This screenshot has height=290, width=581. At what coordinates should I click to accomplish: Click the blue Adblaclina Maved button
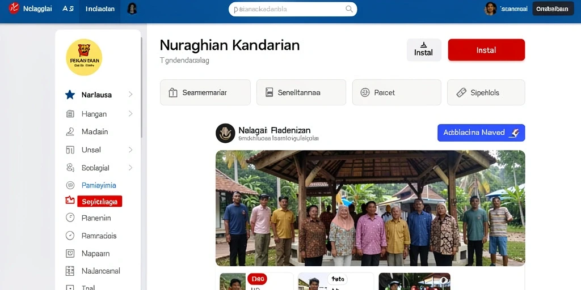(x=481, y=133)
